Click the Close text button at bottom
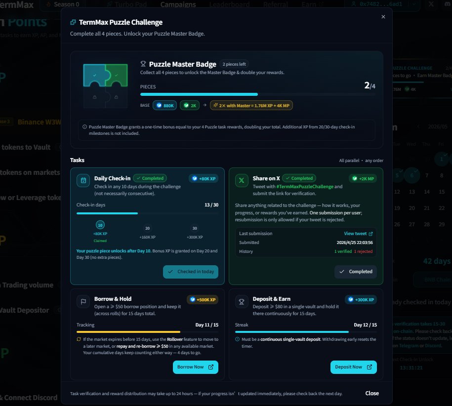 click(x=372, y=393)
